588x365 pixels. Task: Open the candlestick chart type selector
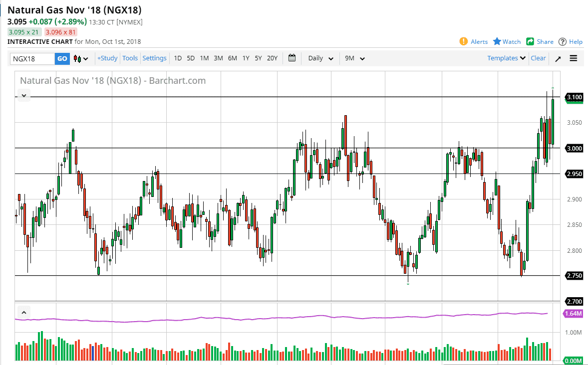pos(81,58)
